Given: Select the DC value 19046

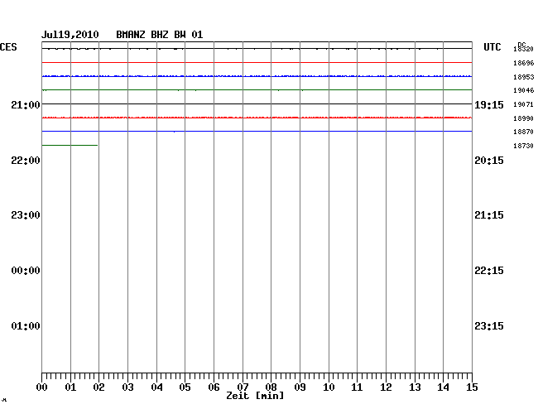Looking at the screenshot, I should pyautogui.click(x=524, y=90).
